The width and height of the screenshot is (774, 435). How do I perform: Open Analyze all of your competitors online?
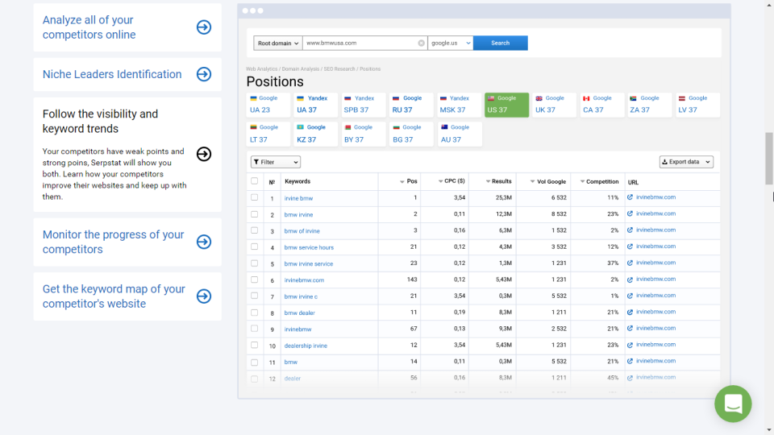[127, 27]
